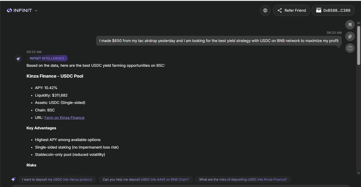Click the Kinza Finance - USDC Pool heading
Image resolution: width=361 pixels, height=187 pixels.
point(55,76)
